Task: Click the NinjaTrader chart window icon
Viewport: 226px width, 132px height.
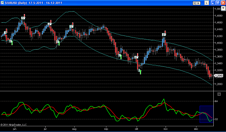Action: [x=2, y=3]
